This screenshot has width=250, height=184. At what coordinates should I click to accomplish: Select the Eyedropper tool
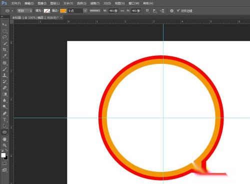(4, 56)
